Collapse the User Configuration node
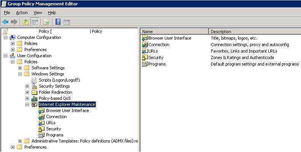Viewport: 301px width, 152px height. click(6, 56)
